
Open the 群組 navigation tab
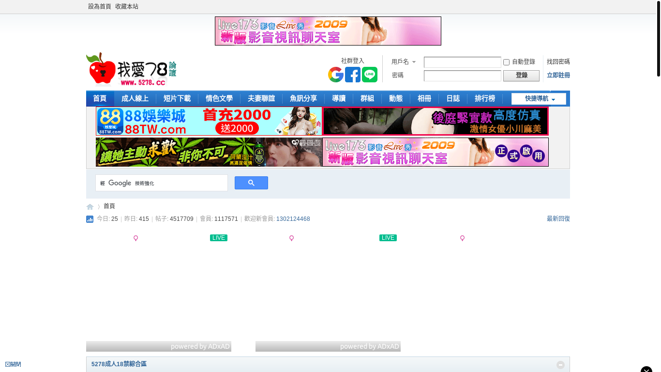tap(367, 99)
